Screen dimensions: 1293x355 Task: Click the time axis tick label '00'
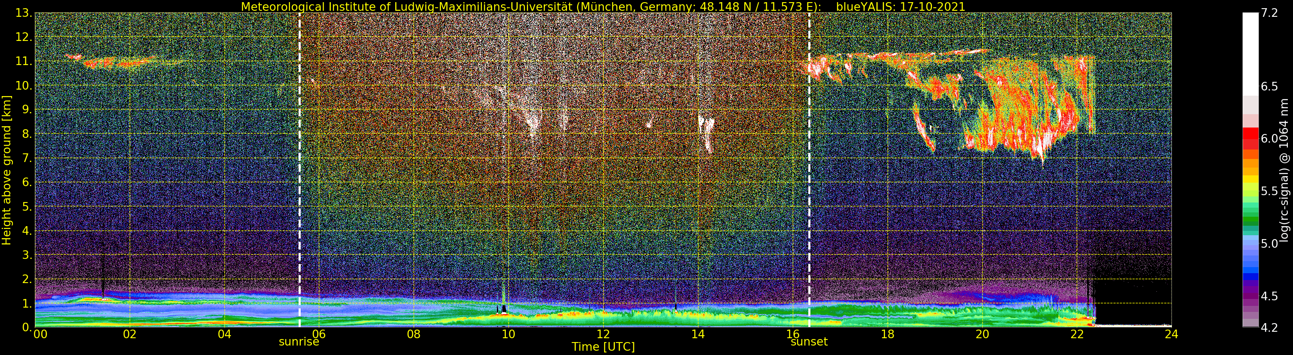tap(40, 334)
